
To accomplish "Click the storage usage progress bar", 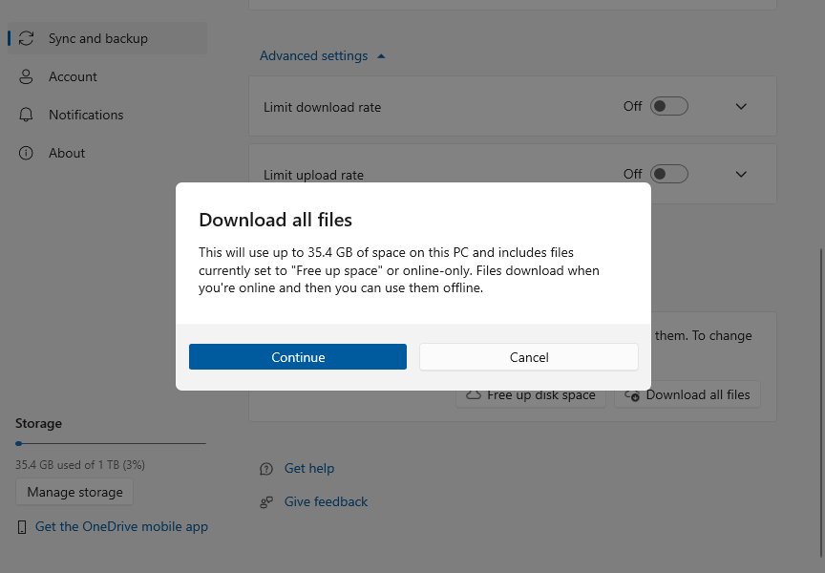I will pyautogui.click(x=111, y=443).
